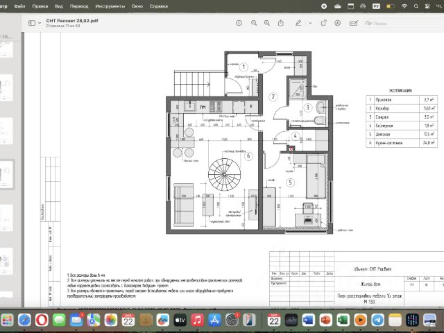The image size is (444, 333).
Task: Open the Инструменты menu
Action: pyautogui.click(x=110, y=6)
